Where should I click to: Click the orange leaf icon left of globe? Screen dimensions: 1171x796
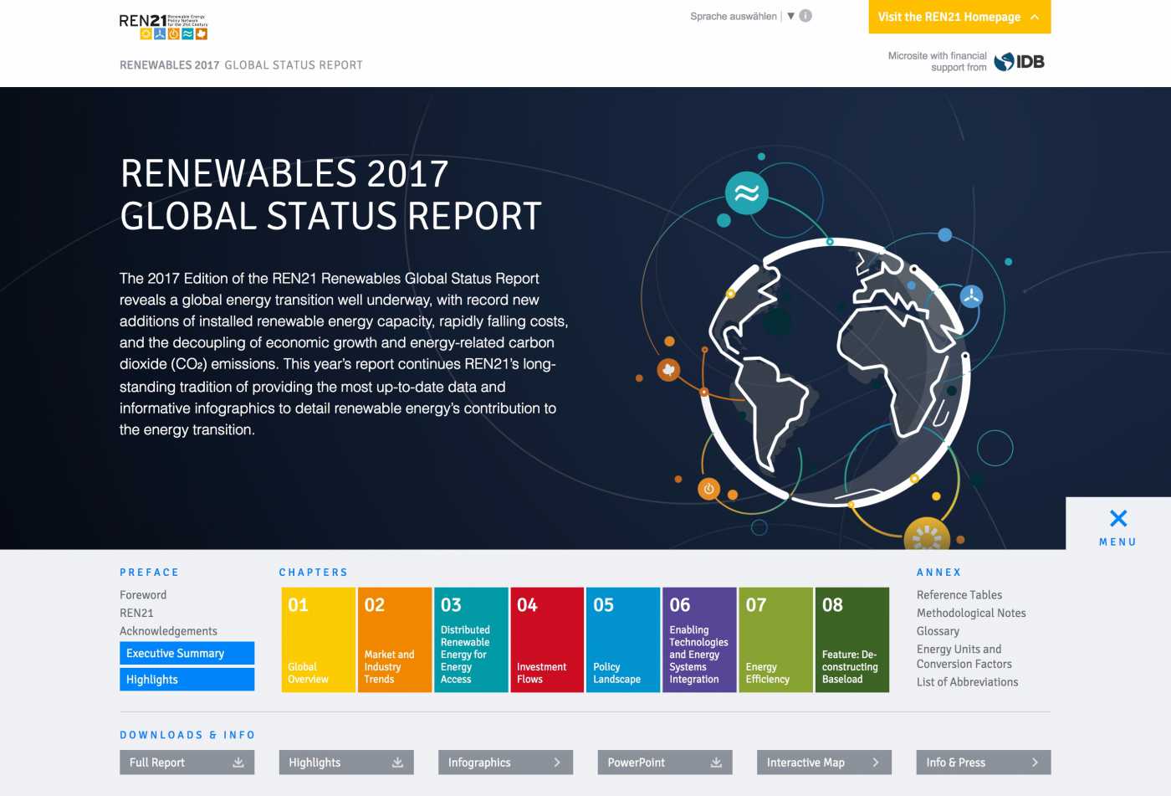click(x=668, y=369)
